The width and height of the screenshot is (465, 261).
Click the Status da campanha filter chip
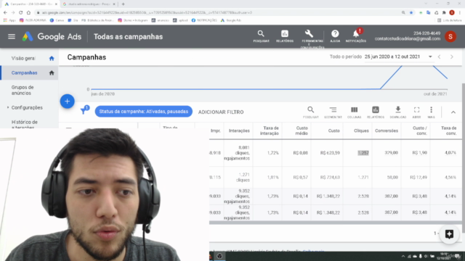tap(144, 112)
